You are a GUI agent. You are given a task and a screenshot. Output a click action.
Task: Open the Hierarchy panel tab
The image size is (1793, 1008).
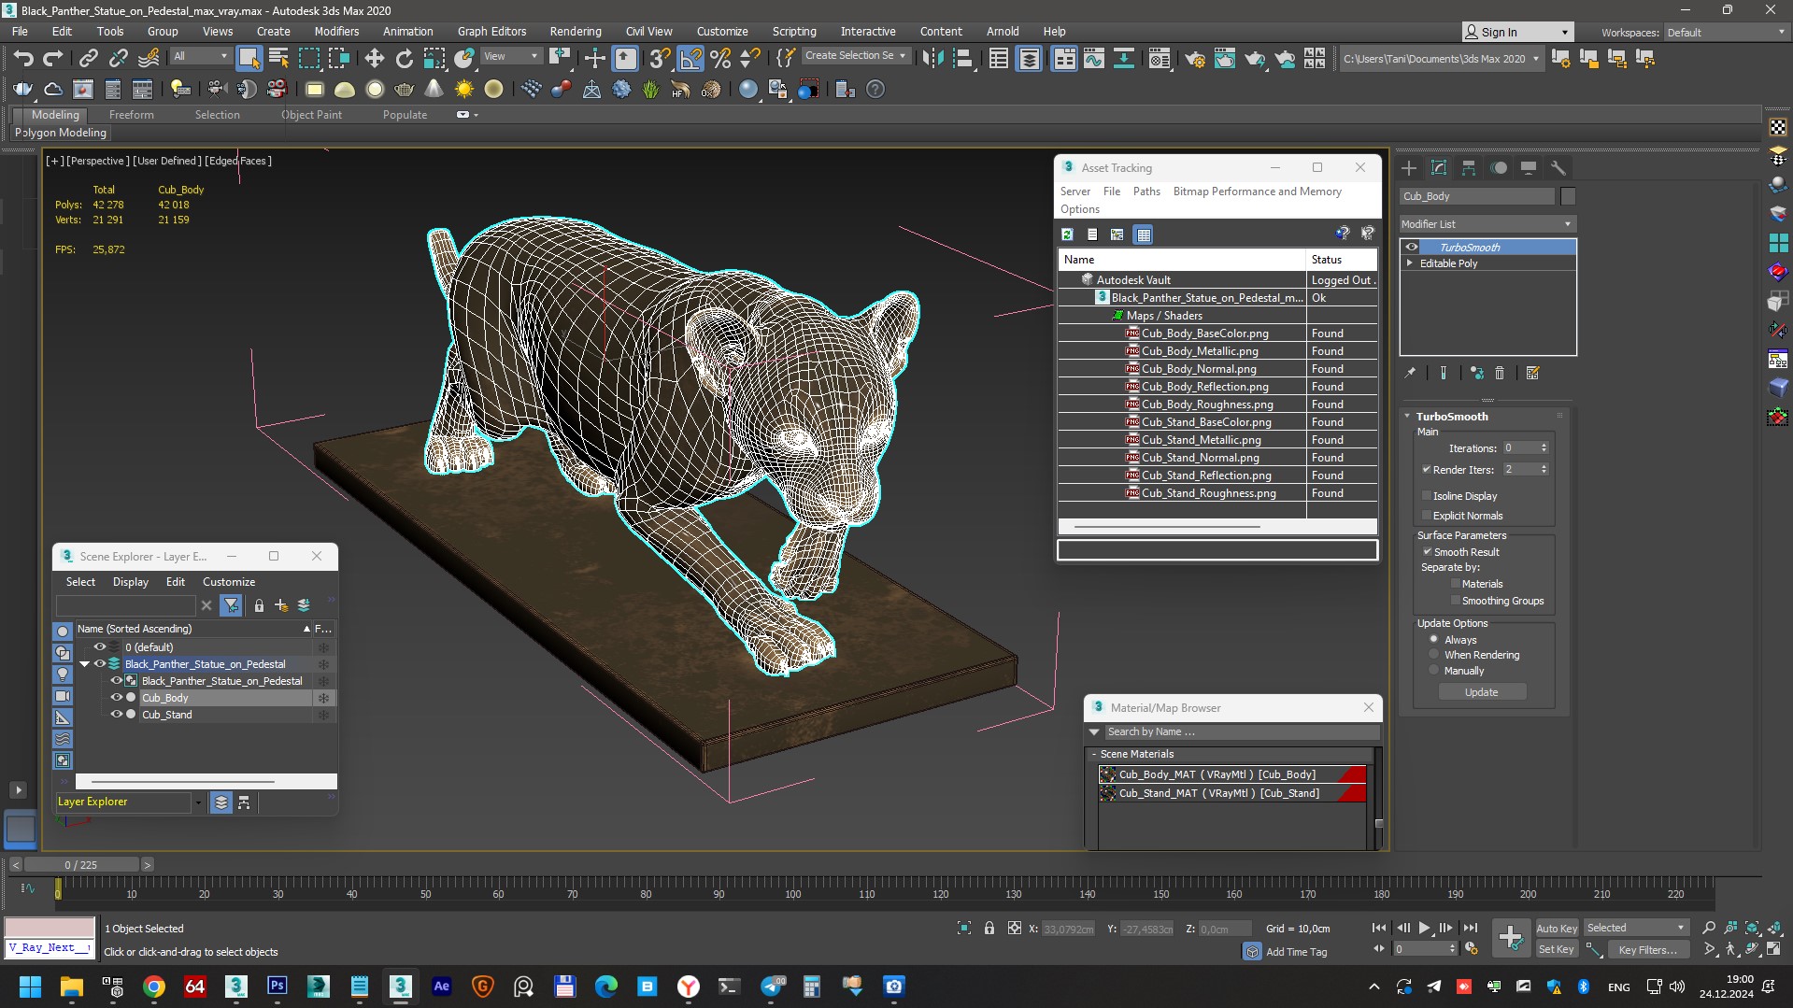pos(1469,168)
